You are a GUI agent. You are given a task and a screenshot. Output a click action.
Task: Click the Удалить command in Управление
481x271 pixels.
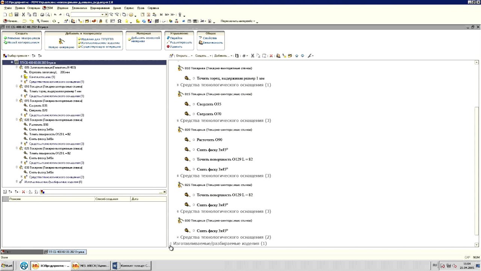(176, 47)
